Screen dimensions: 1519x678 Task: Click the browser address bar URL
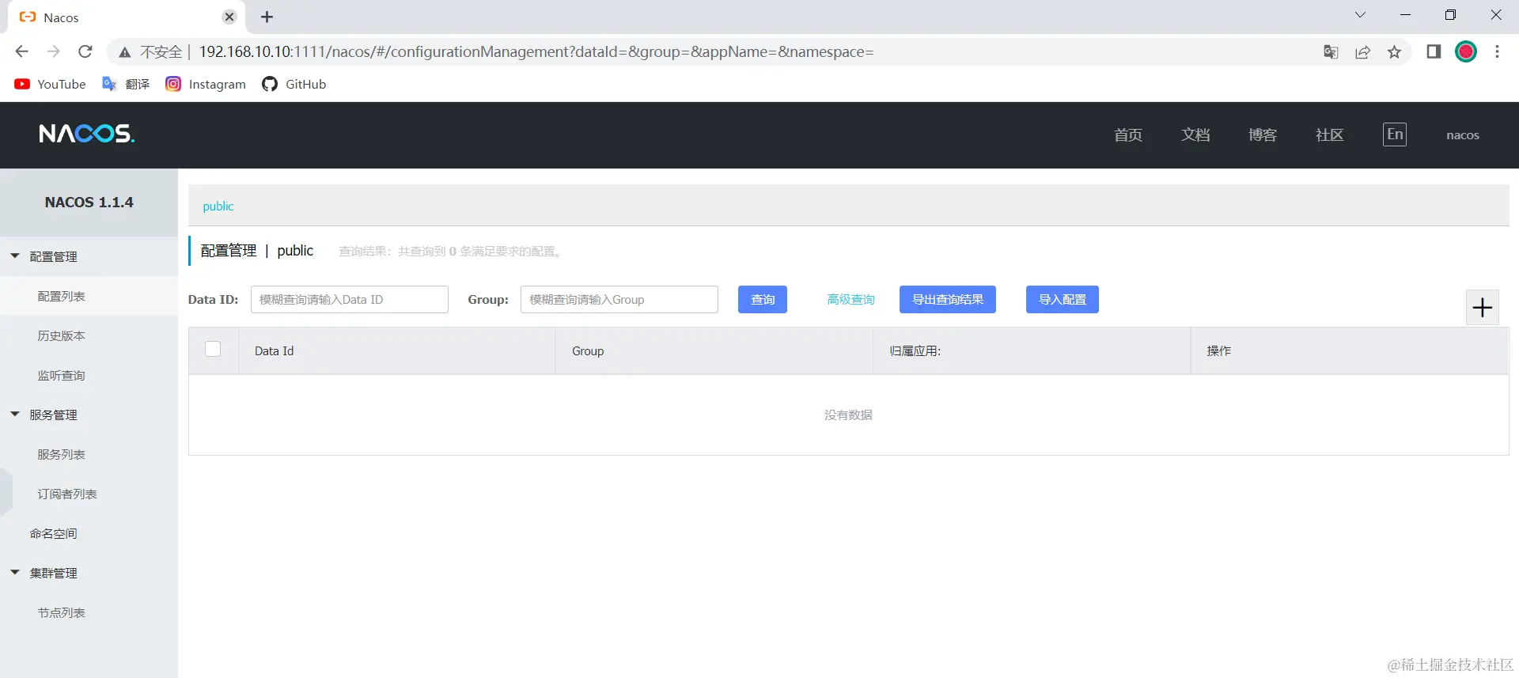pyautogui.click(x=536, y=51)
